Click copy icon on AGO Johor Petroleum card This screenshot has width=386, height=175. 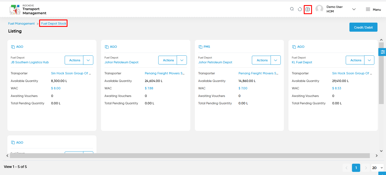pos(107,47)
